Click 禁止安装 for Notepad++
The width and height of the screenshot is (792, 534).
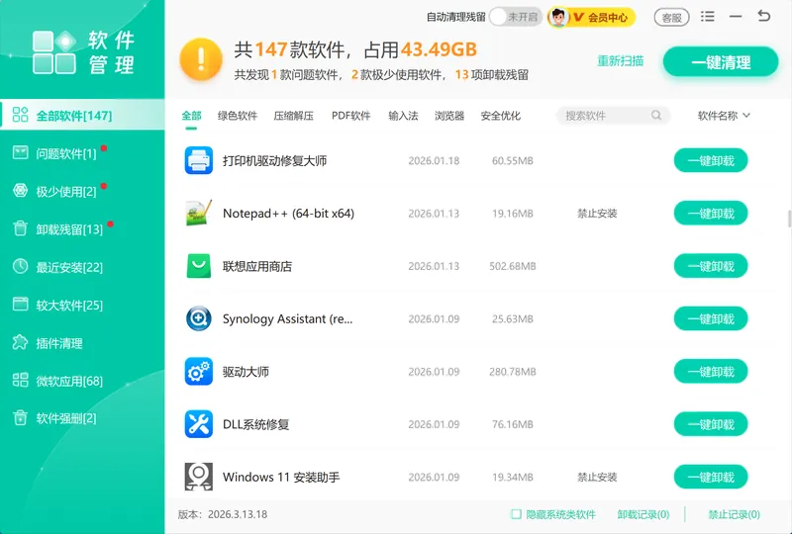click(x=597, y=213)
